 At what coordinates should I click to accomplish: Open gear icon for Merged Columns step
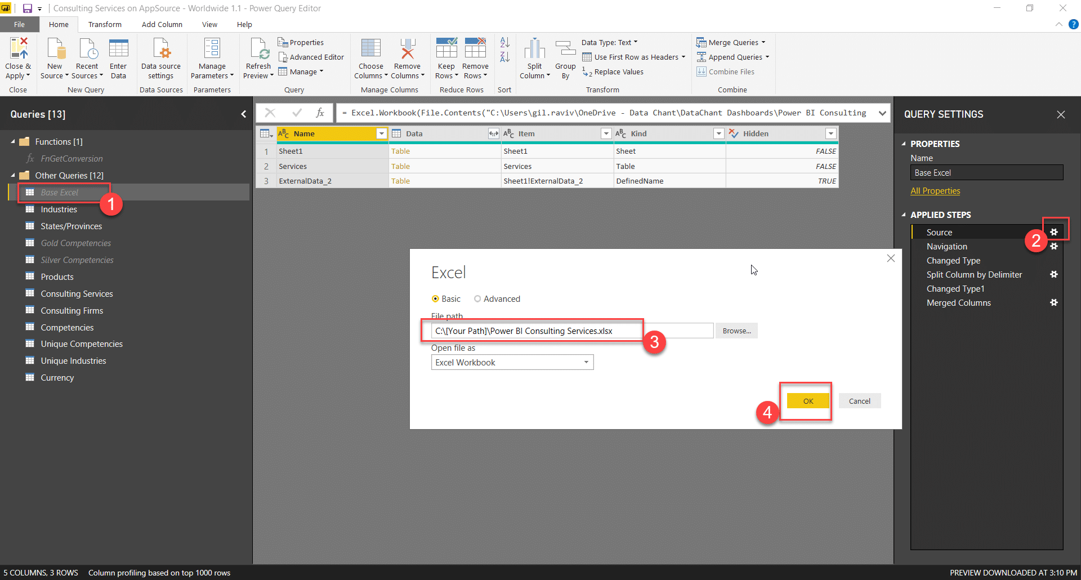(1054, 302)
